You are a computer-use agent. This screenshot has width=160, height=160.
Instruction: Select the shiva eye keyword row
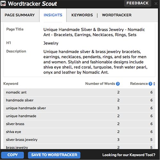(79, 132)
